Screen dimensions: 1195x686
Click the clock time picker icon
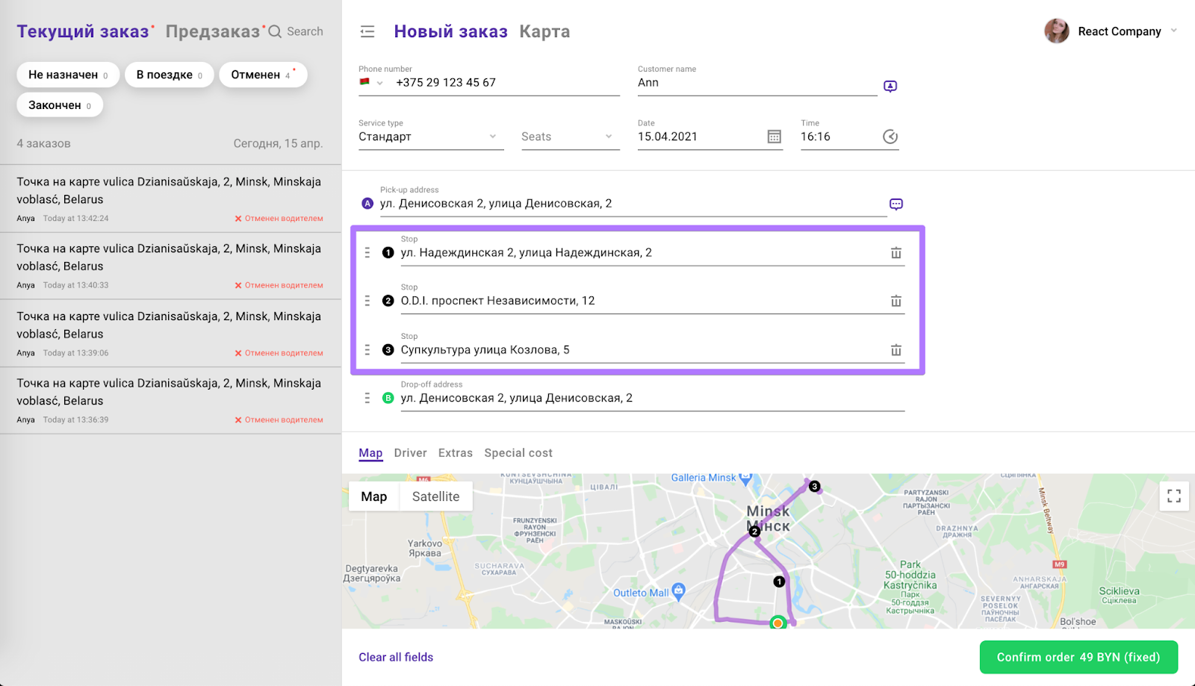(890, 137)
